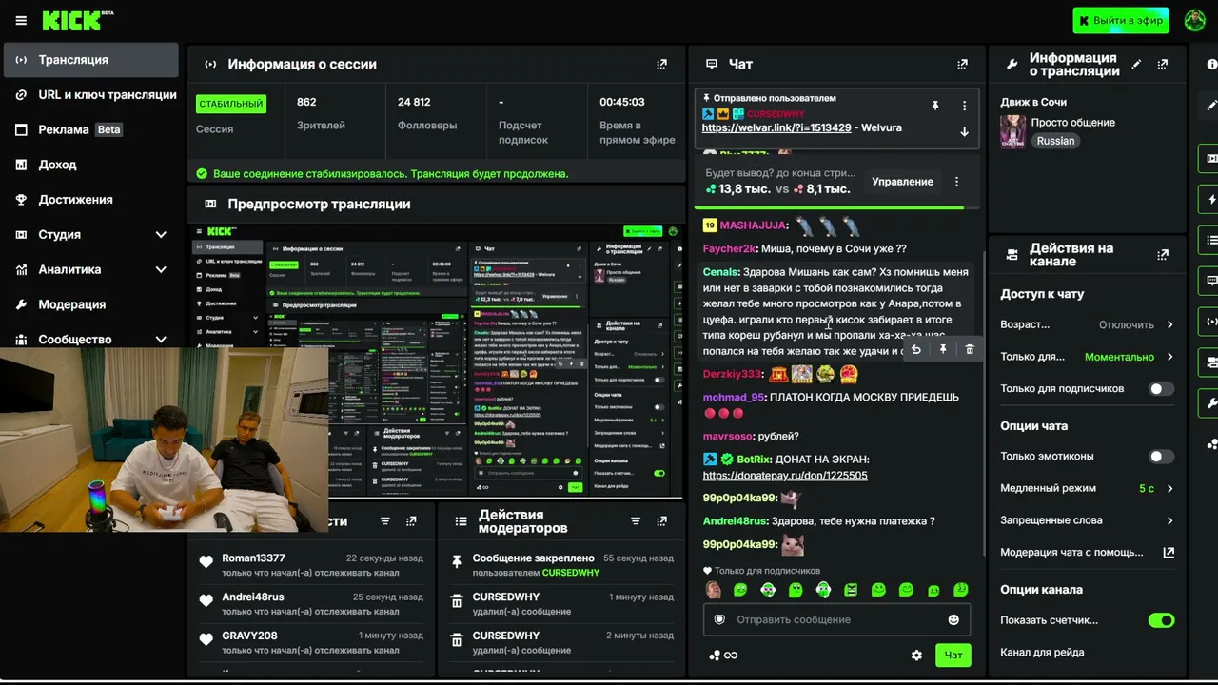Image resolution: width=1218 pixels, height=685 pixels.
Task: Filter the activity feed above Roman13377
Action: [x=385, y=521]
